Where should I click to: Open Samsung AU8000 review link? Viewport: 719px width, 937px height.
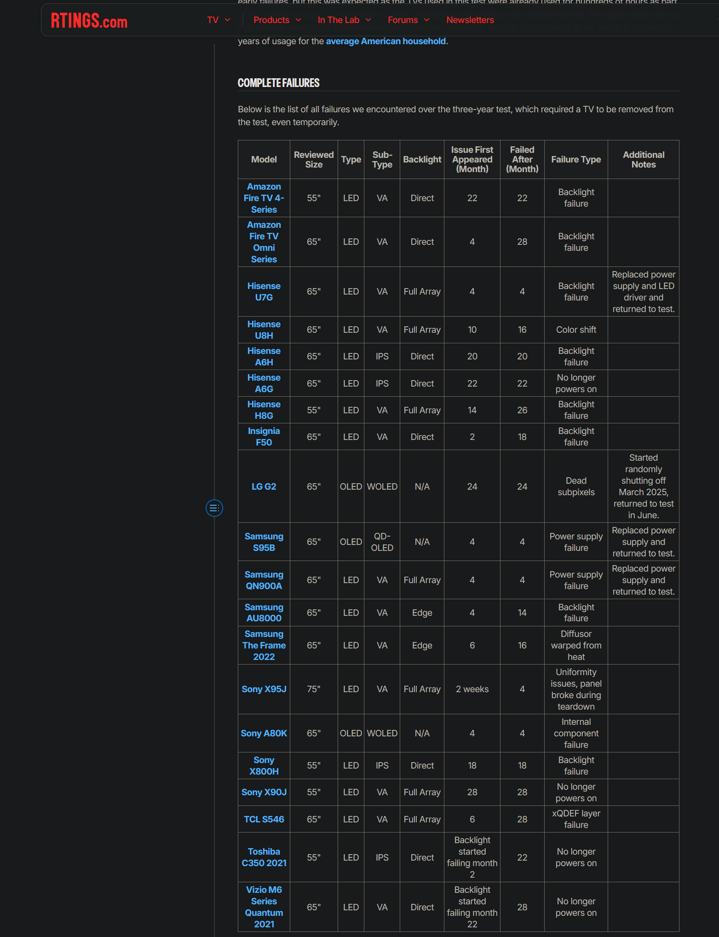tap(264, 613)
